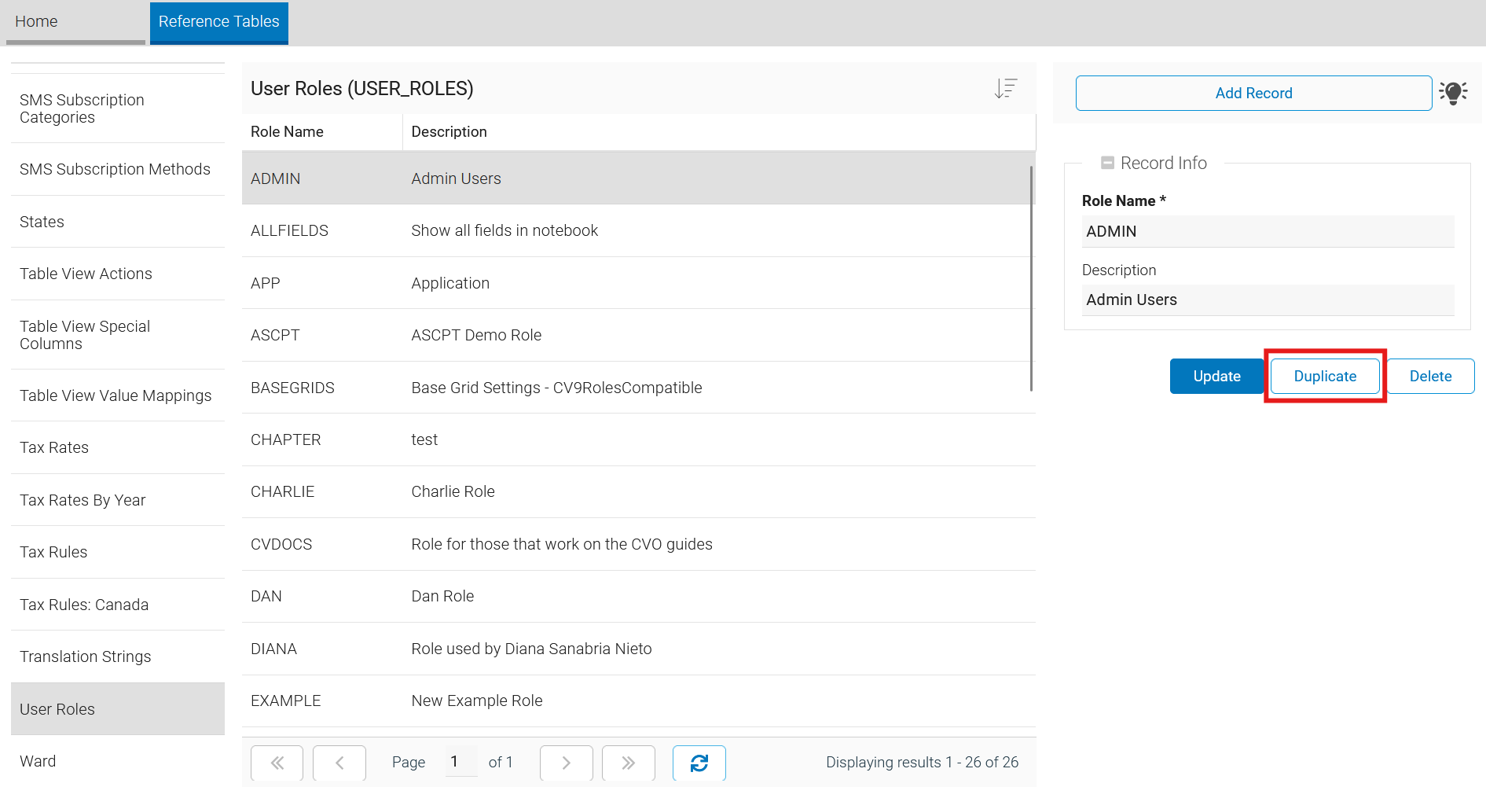Select Tax Rules in the sidebar

pos(118,552)
